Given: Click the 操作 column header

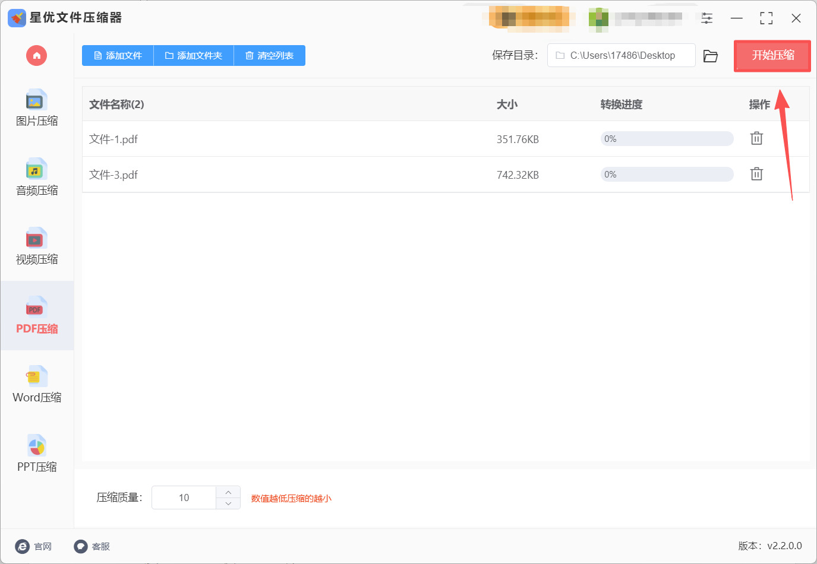Looking at the screenshot, I should click(759, 104).
